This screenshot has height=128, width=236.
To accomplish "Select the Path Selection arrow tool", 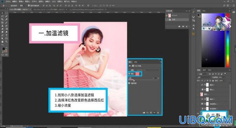I will tap(2, 38).
